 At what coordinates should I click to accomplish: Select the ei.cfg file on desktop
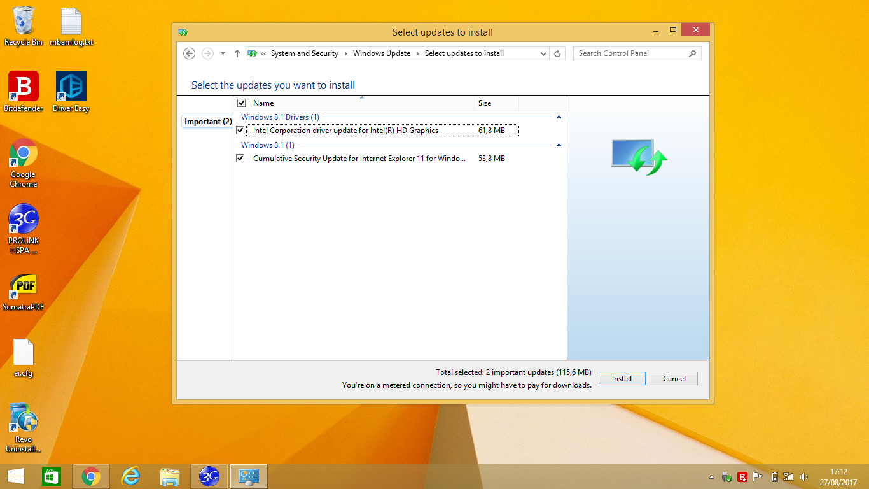[x=24, y=358]
